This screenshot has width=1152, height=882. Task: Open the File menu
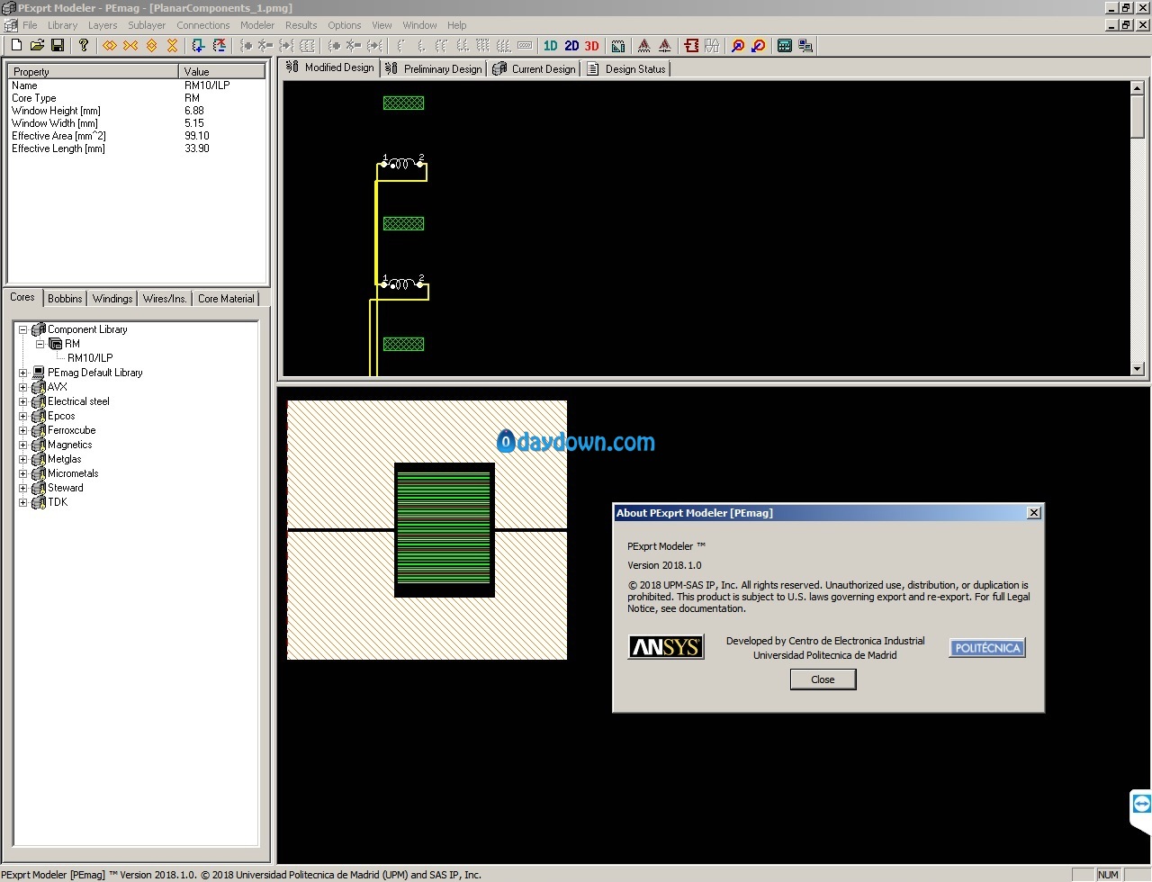(30, 25)
